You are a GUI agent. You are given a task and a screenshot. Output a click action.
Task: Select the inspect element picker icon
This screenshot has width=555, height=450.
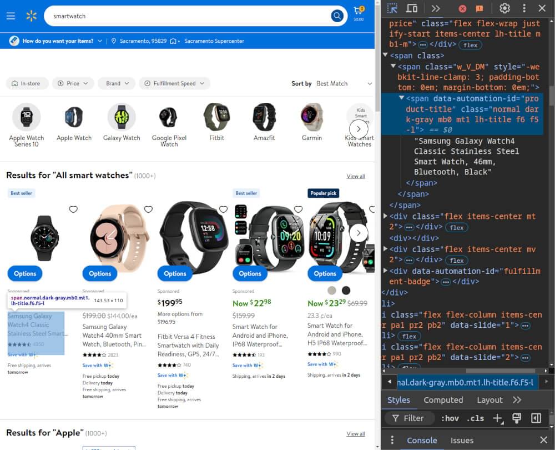(392, 8)
